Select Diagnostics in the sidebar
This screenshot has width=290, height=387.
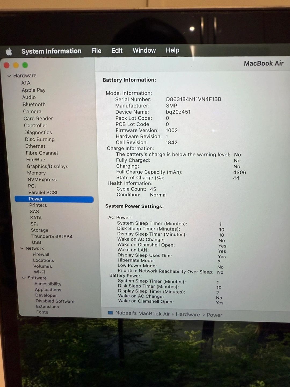click(38, 132)
